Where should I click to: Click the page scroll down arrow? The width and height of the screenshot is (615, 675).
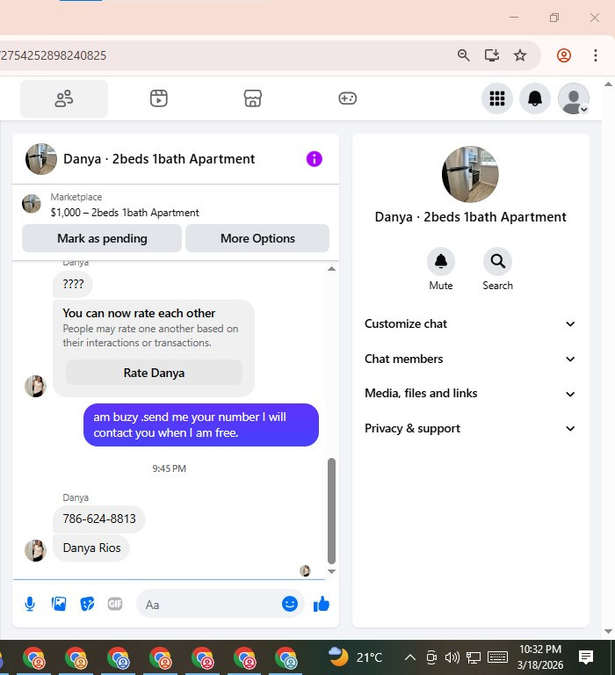(608, 632)
